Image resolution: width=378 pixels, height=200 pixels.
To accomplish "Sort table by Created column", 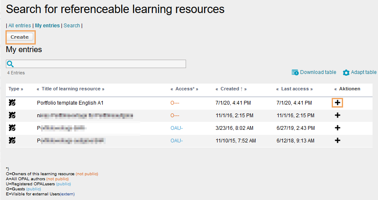I will 231,89.
